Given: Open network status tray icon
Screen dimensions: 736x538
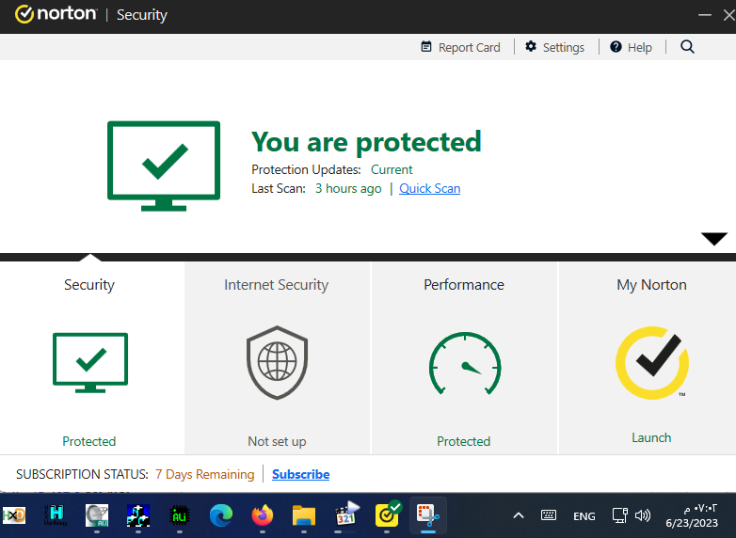Looking at the screenshot, I should pos(619,515).
